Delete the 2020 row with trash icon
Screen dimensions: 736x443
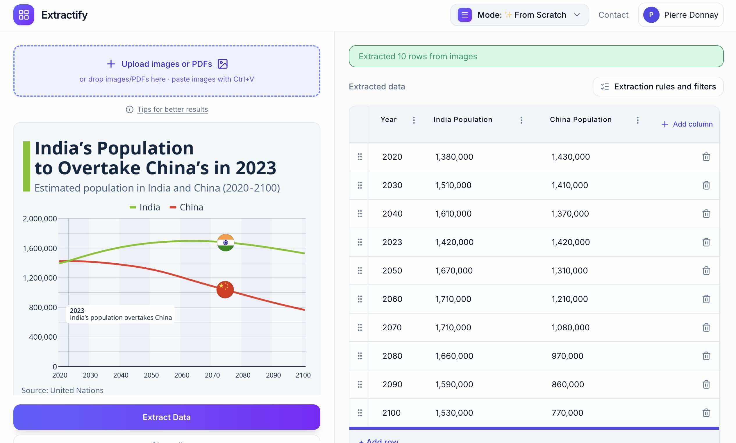706,156
